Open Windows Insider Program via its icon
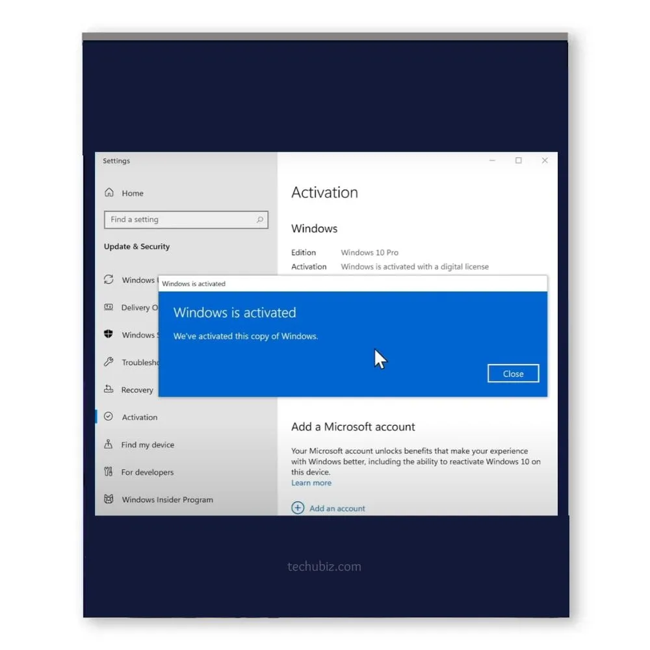Screen dimensions: 650x650 [x=109, y=499]
